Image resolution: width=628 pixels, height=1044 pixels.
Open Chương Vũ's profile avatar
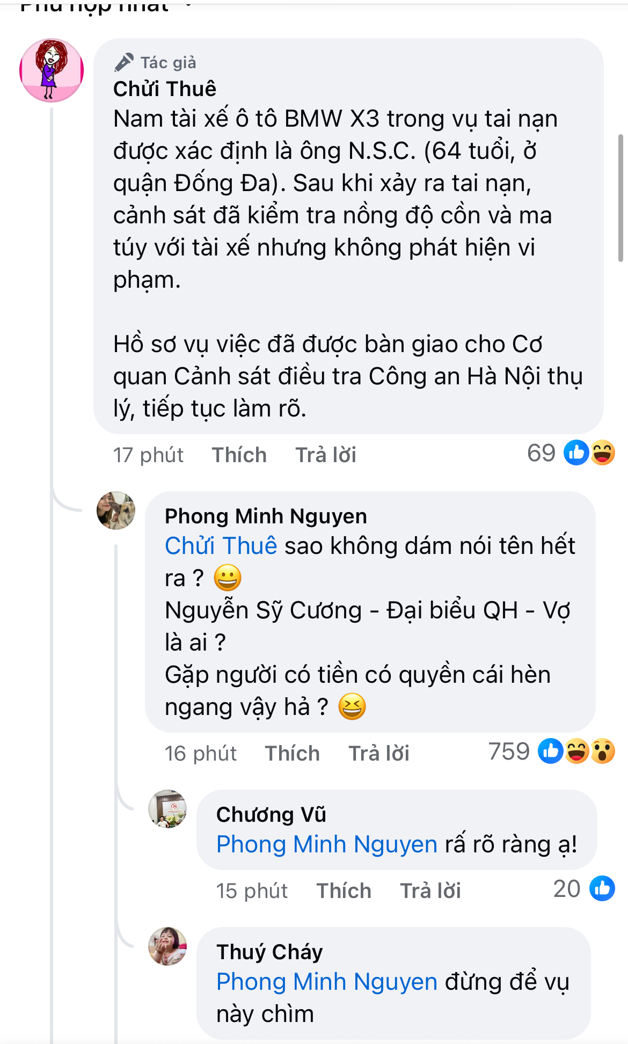coord(167,809)
